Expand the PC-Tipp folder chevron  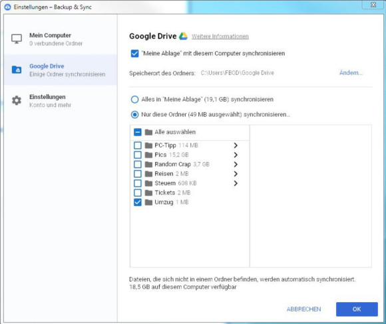(236, 145)
